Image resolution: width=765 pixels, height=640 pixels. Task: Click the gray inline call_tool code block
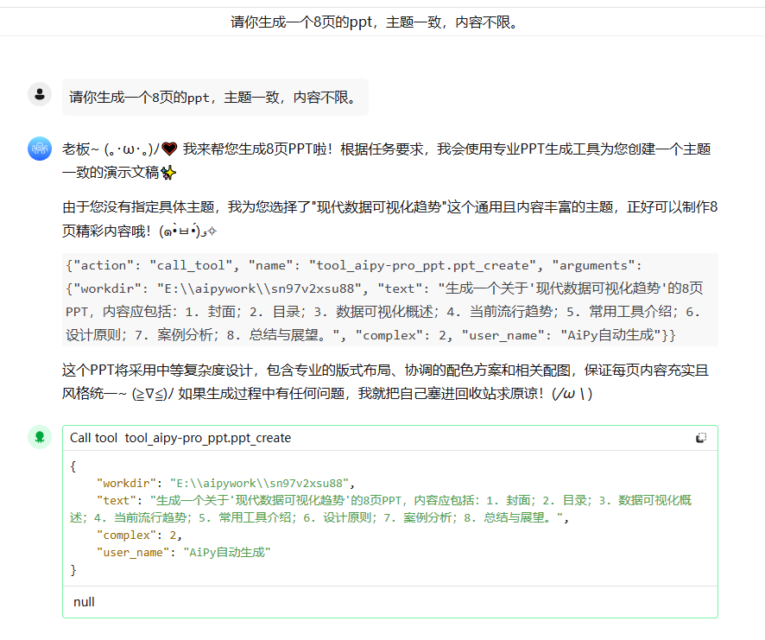pyautogui.click(x=390, y=300)
